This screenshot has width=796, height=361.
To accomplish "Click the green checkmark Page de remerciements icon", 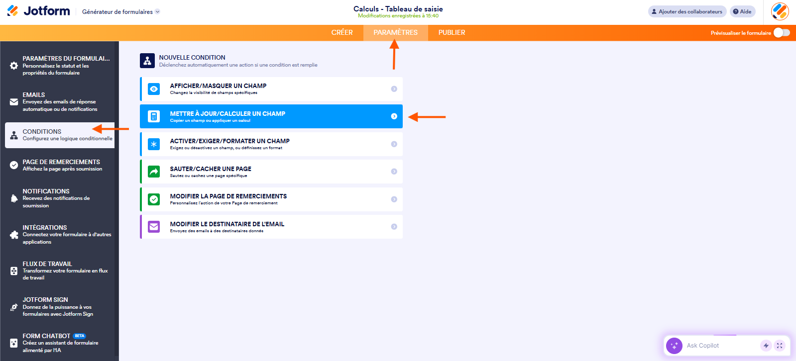I will point(154,199).
